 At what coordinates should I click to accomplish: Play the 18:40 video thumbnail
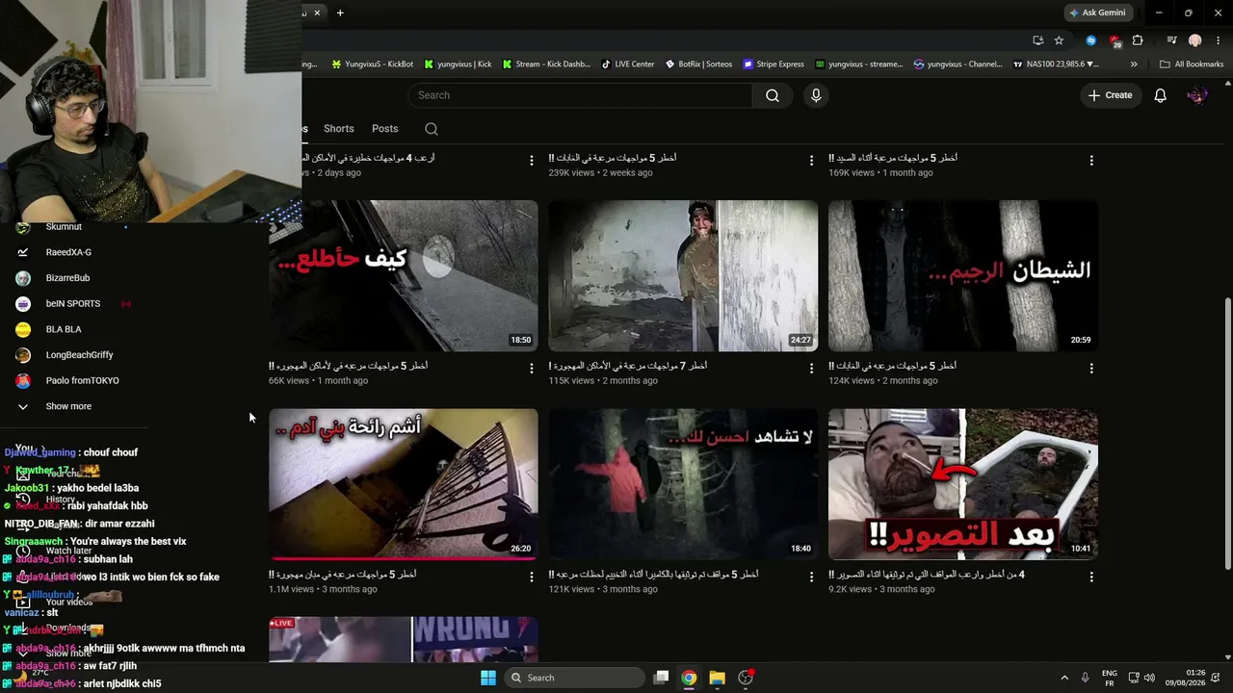tap(683, 484)
